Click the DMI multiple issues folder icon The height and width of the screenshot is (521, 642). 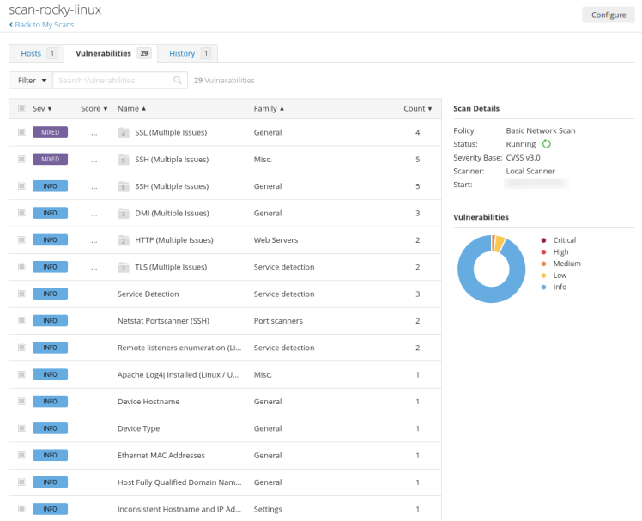click(123, 213)
